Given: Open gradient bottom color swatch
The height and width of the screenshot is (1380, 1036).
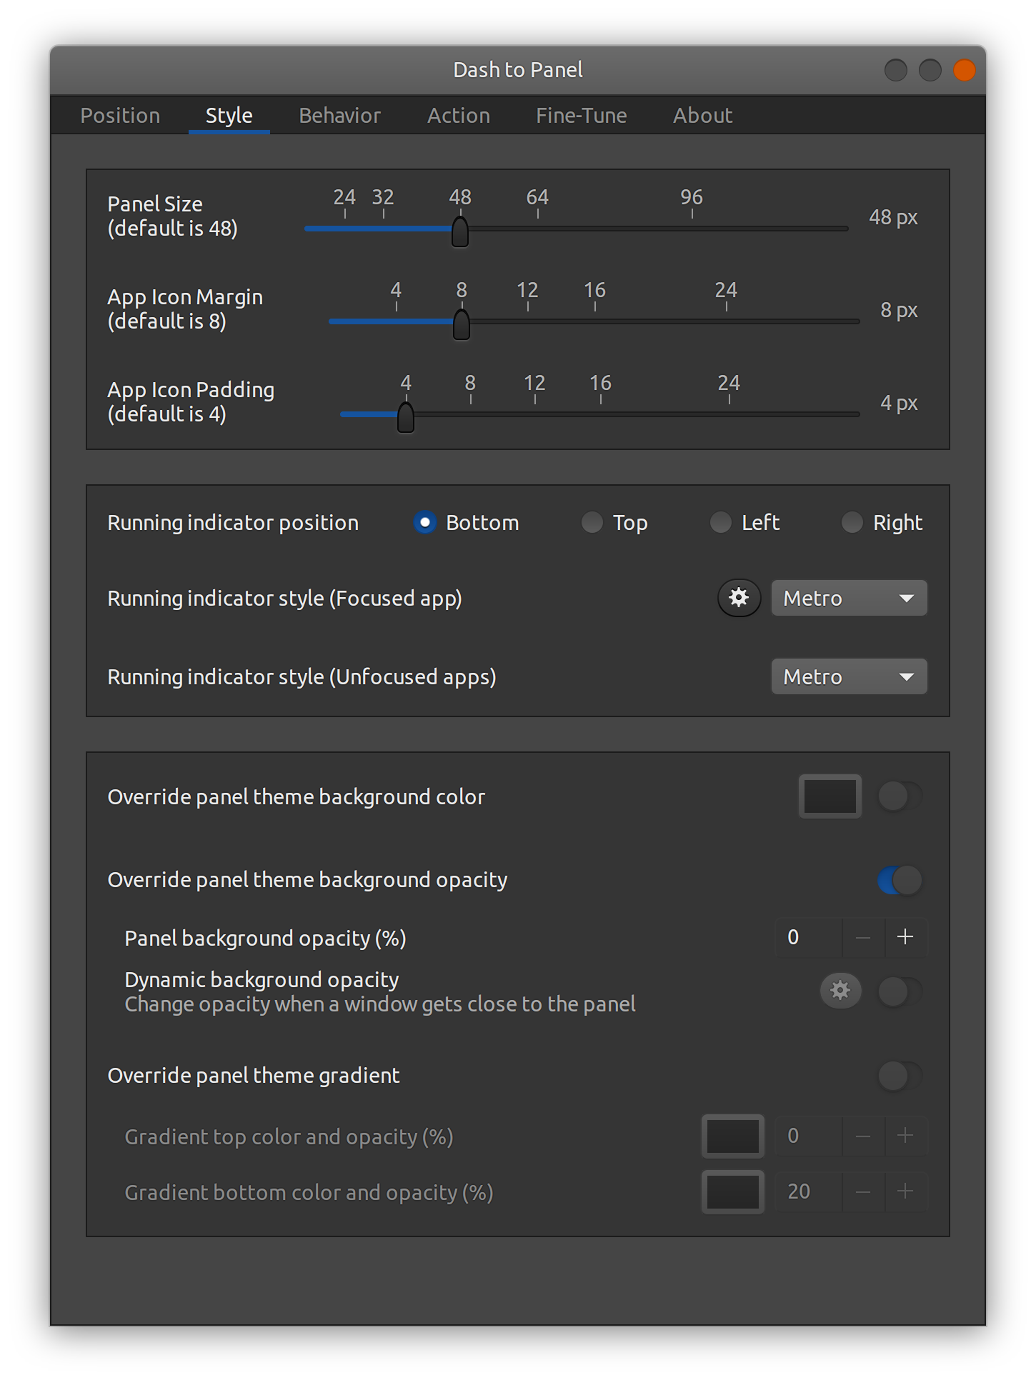Looking at the screenshot, I should (733, 1191).
